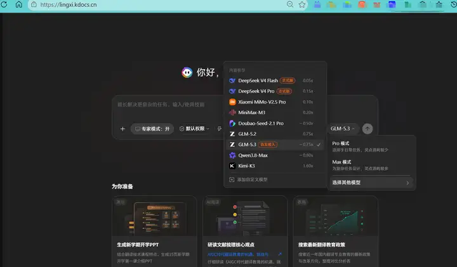Bookmark this page with the star icon
The height and width of the screenshot is (267, 457).
tap(302, 4)
